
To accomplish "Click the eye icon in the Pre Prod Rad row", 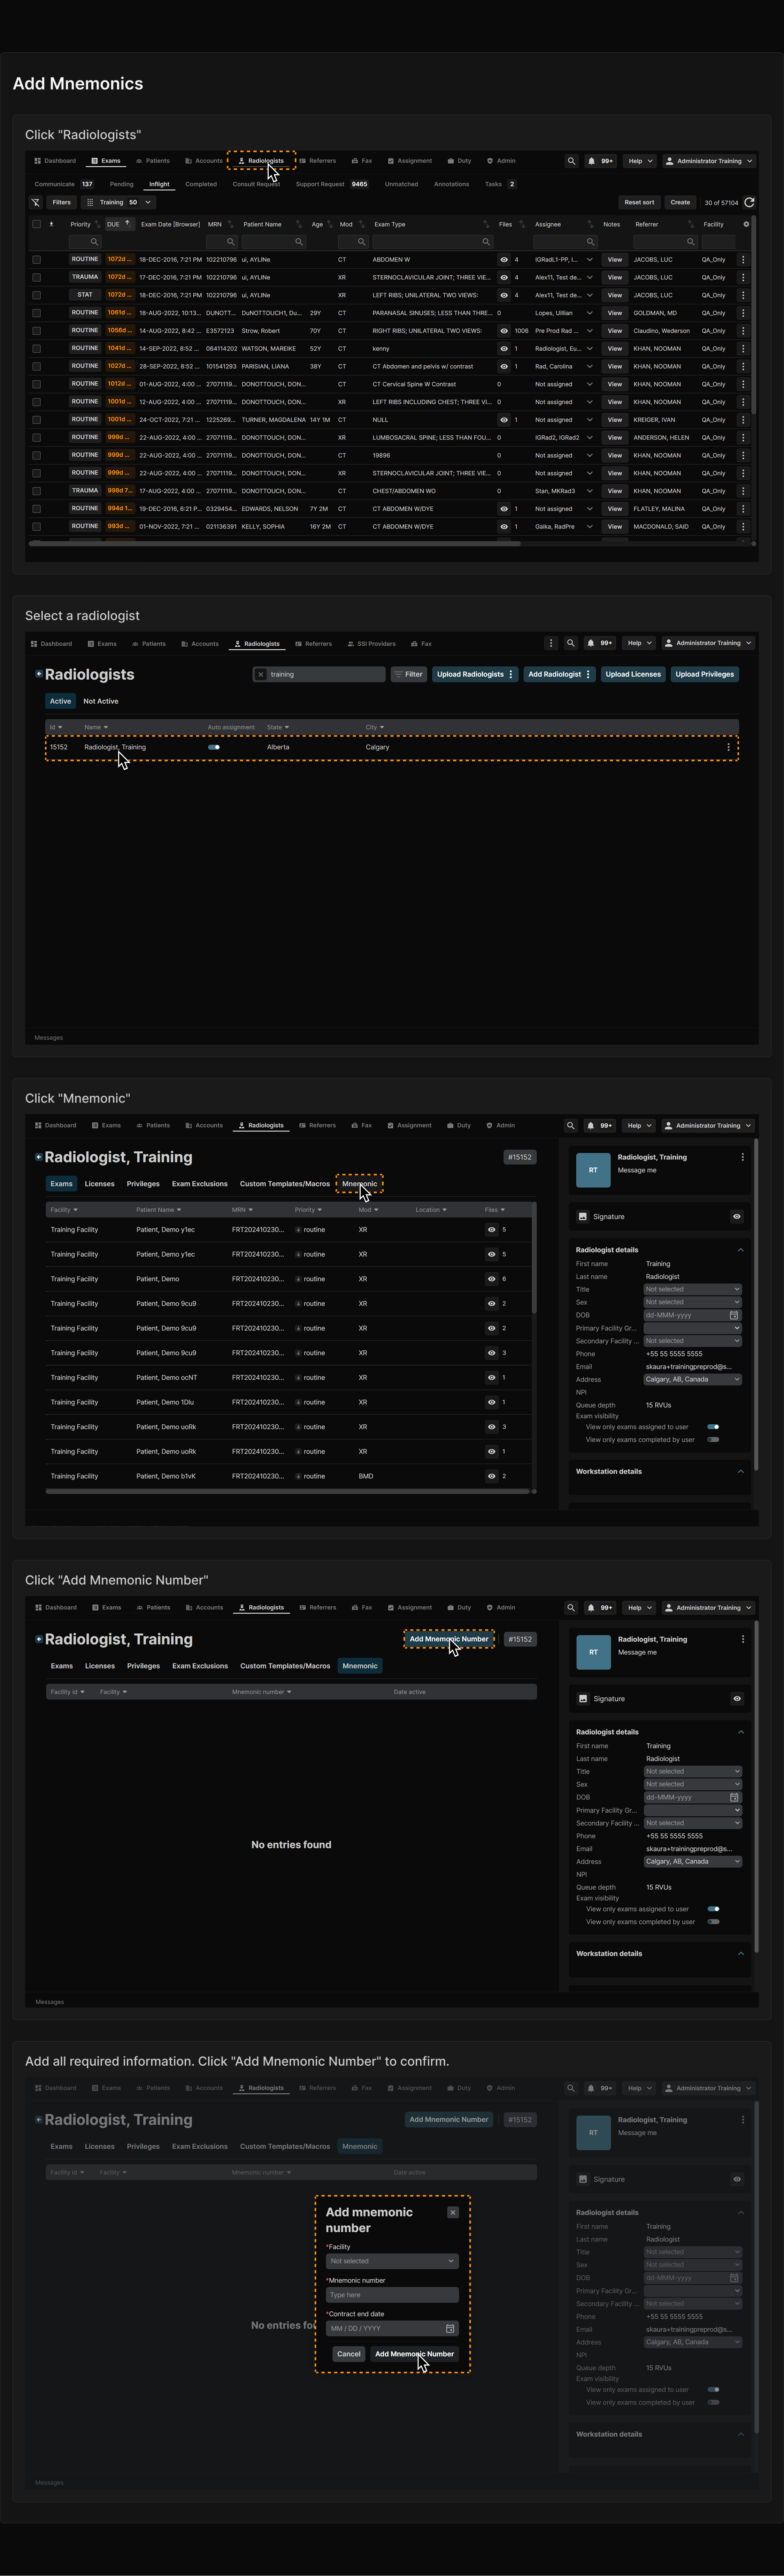I will [x=504, y=331].
